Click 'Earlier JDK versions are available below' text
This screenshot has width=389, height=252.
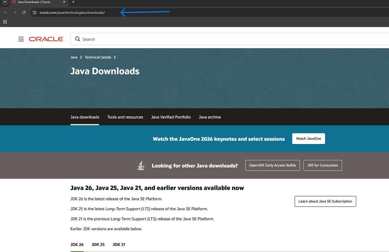pyautogui.click(x=106, y=229)
